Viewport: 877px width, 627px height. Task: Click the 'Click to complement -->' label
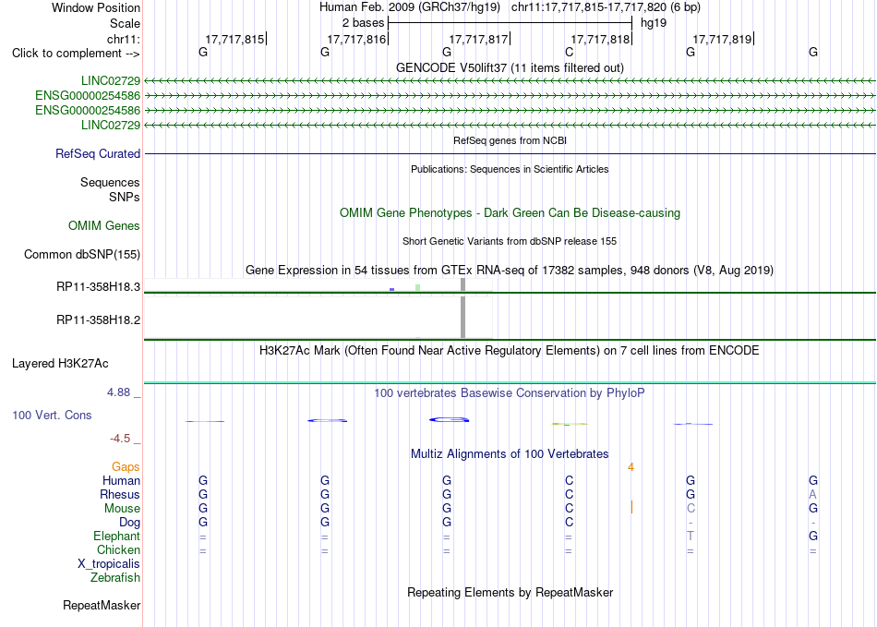(x=76, y=54)
